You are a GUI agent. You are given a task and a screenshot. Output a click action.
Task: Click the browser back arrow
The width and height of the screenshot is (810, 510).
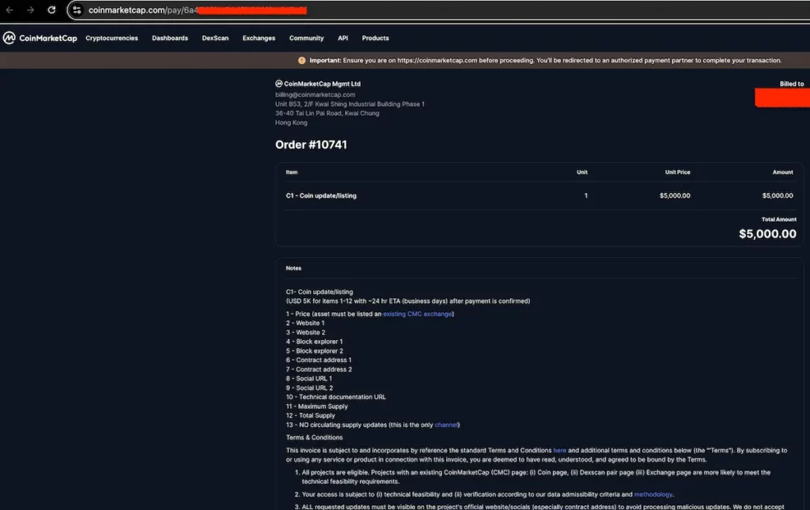[9, 9]
